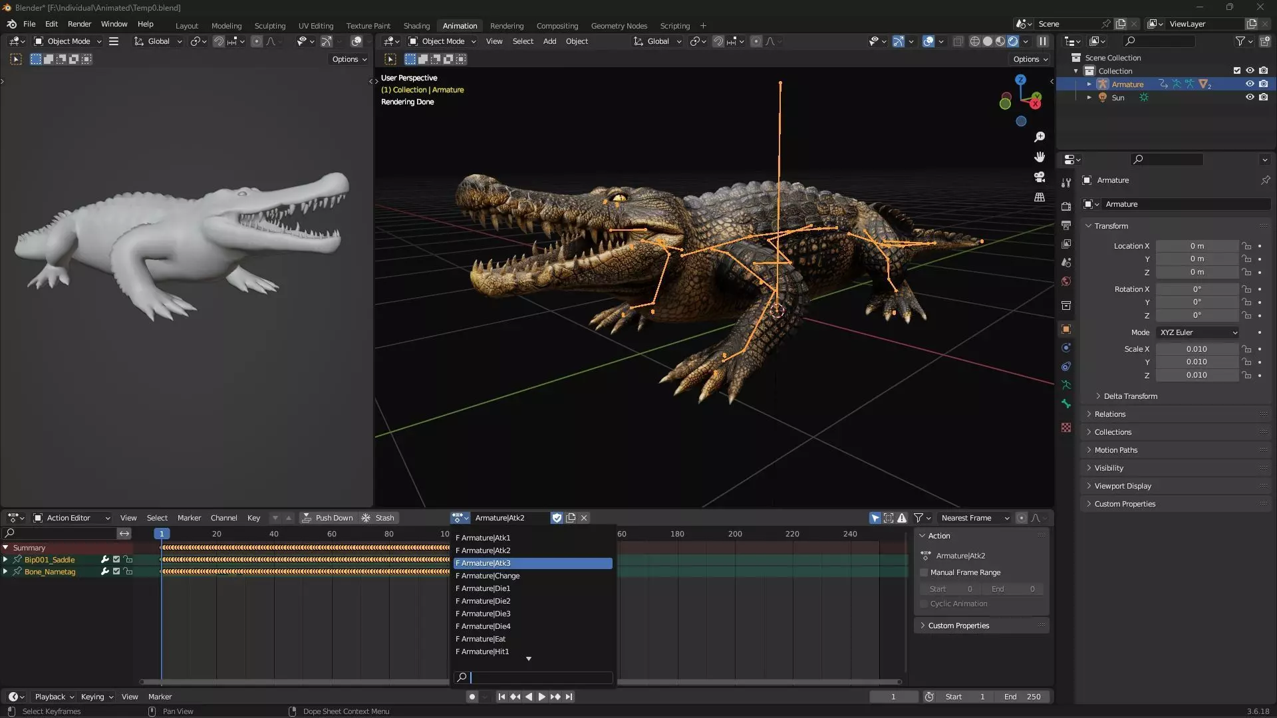The image size is (1277, 718).
Task: Uncheck Collection exclude checkbox in outliner
Action: tap(1237, 70)
